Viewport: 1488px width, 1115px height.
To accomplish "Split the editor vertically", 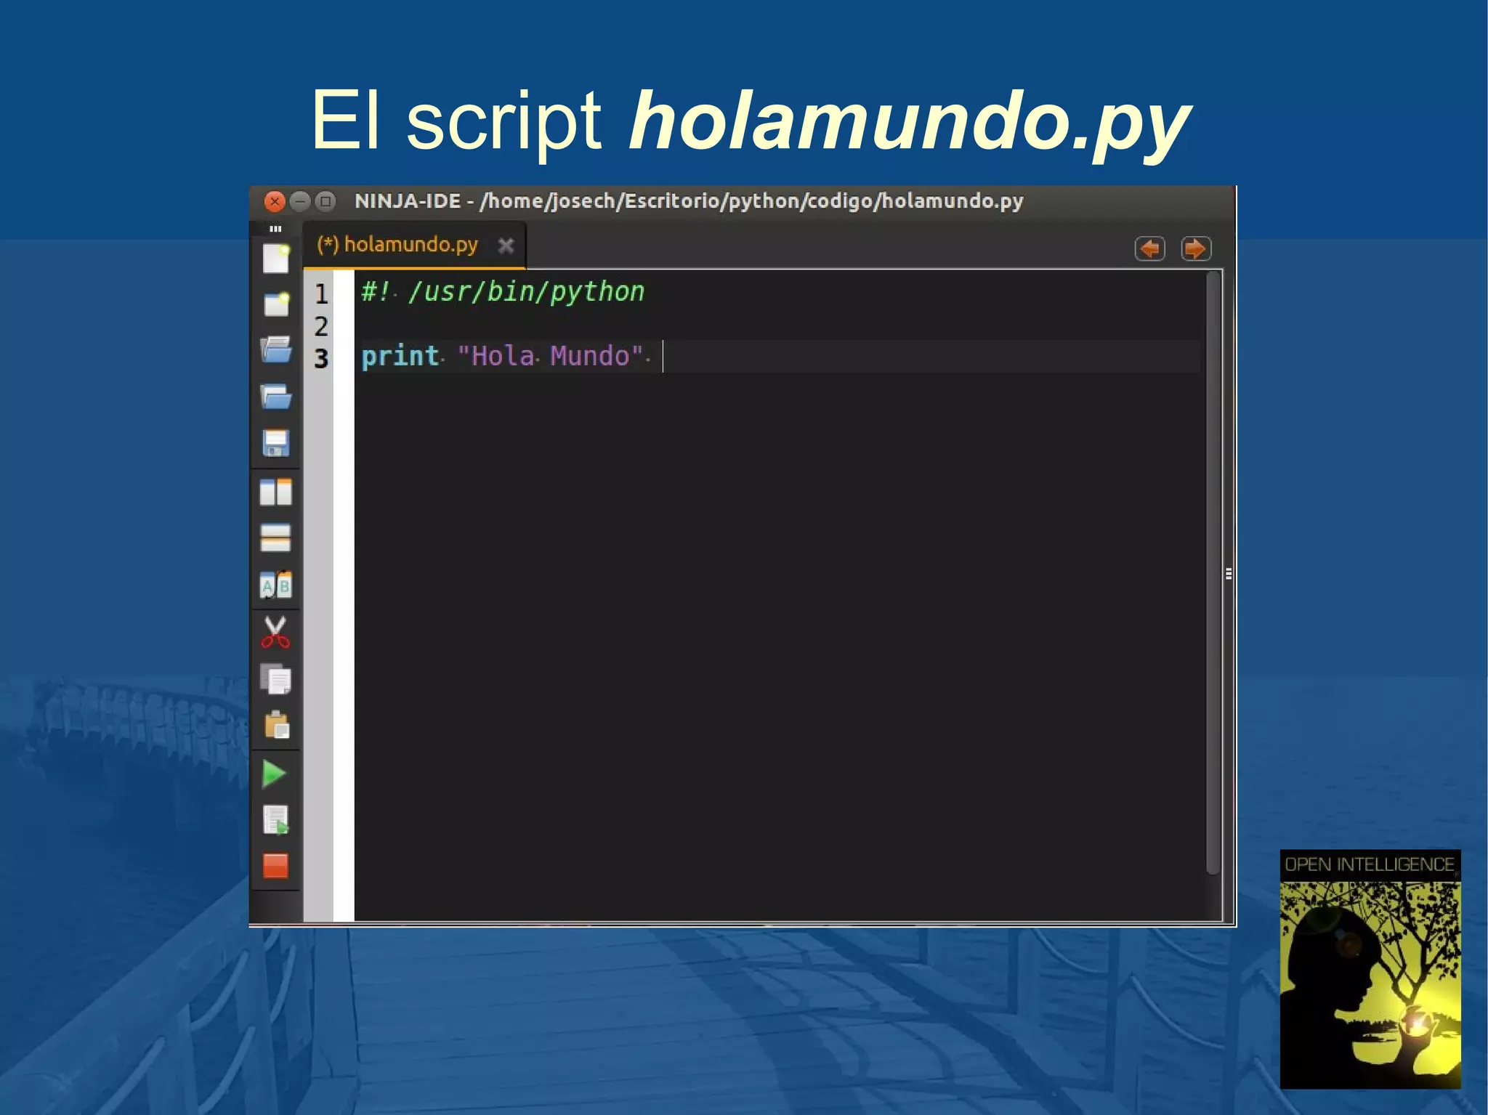I will click(x=276, y=492).
